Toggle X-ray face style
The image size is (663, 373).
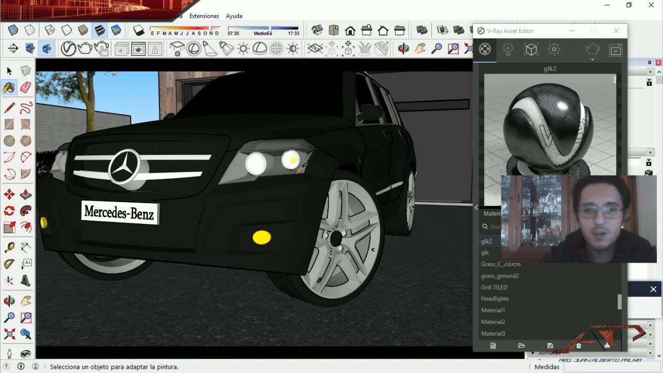click(x=13, y=31)
